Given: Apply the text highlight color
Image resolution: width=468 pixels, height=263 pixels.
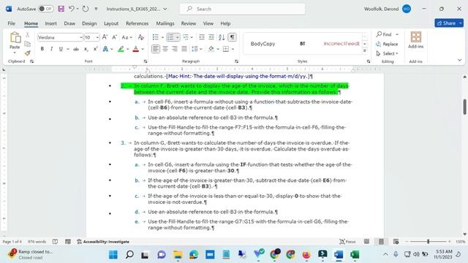Looking at the screenshot, I should [x=121, y=49].
